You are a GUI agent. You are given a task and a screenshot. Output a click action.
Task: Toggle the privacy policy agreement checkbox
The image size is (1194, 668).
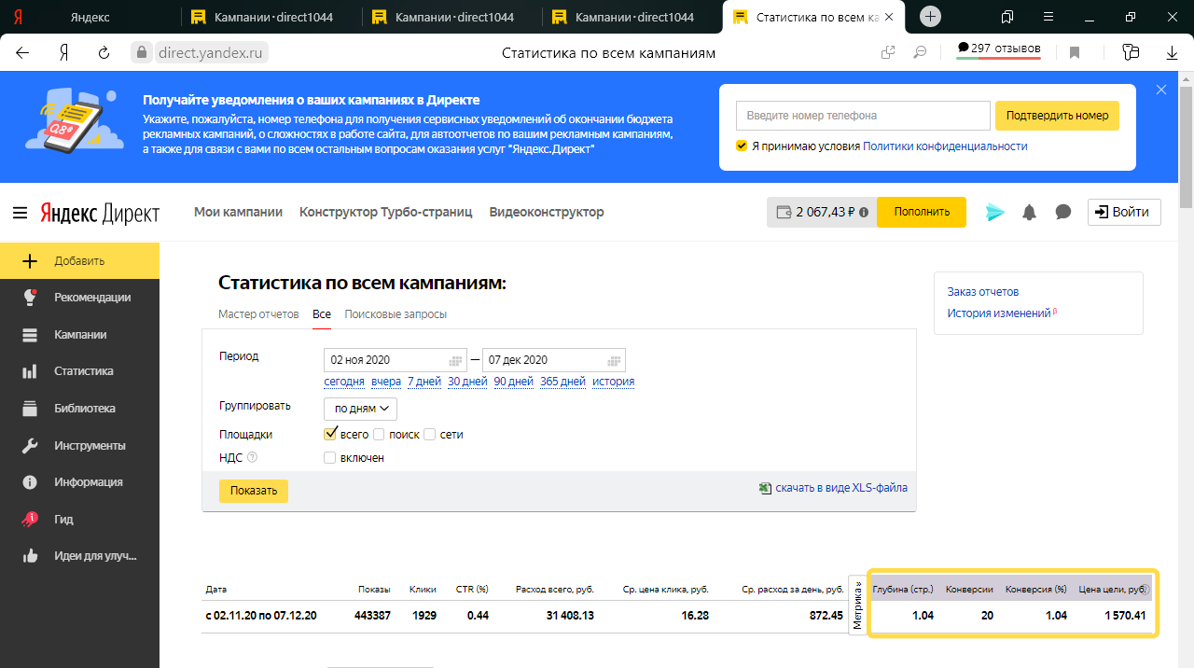pyautogui.click(x=742, y=146)
